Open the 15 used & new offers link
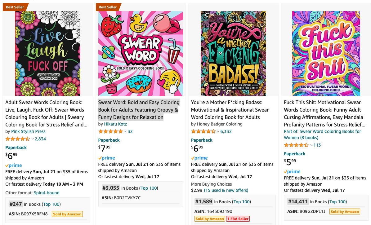This screenshot has height=225, width=371. [226, 190]
